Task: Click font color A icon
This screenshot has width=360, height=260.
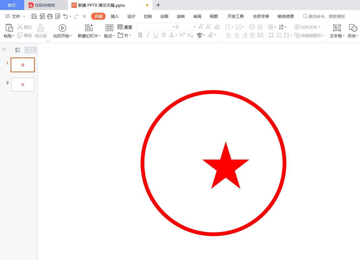Action: click(171, 35)
